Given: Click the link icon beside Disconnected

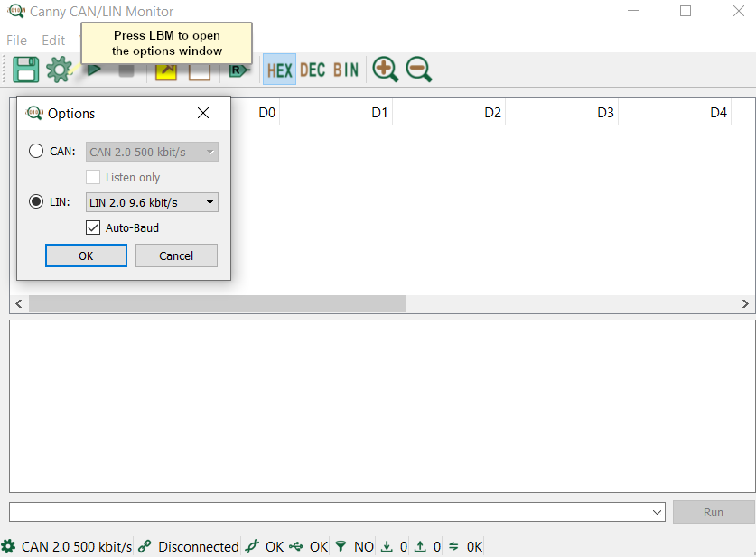Looking at the screenshot, I should pos(145,546).
